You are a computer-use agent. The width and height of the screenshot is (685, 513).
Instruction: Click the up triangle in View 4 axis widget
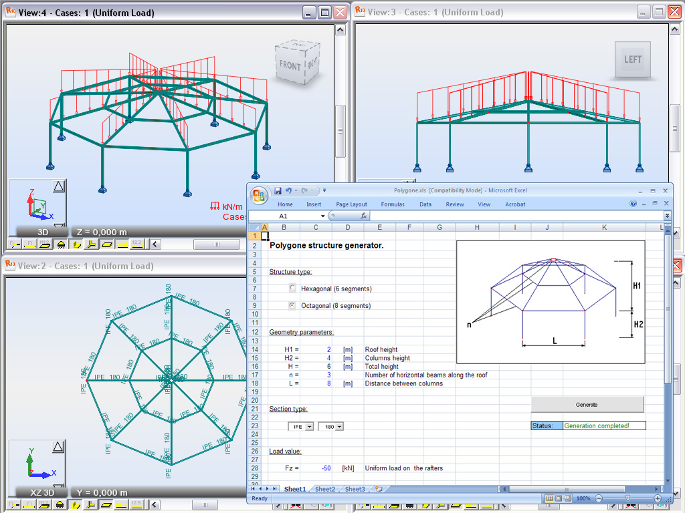59,187
